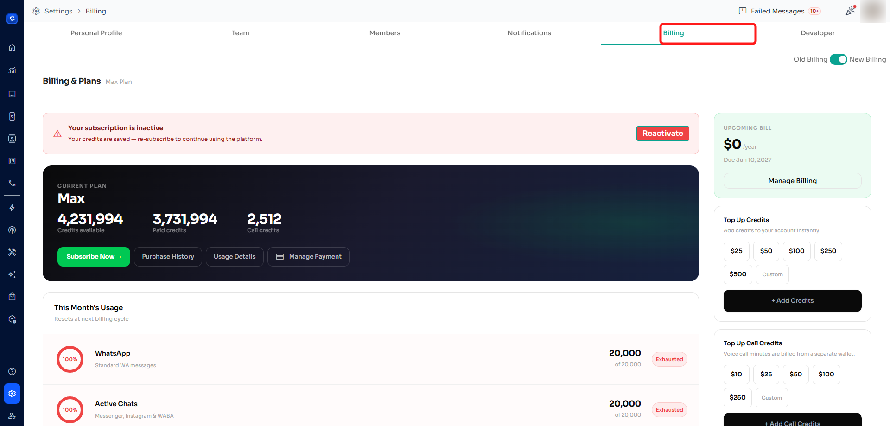Choose the Custom credits top-up amount
The image size is (890, 426).
[772, 274]
